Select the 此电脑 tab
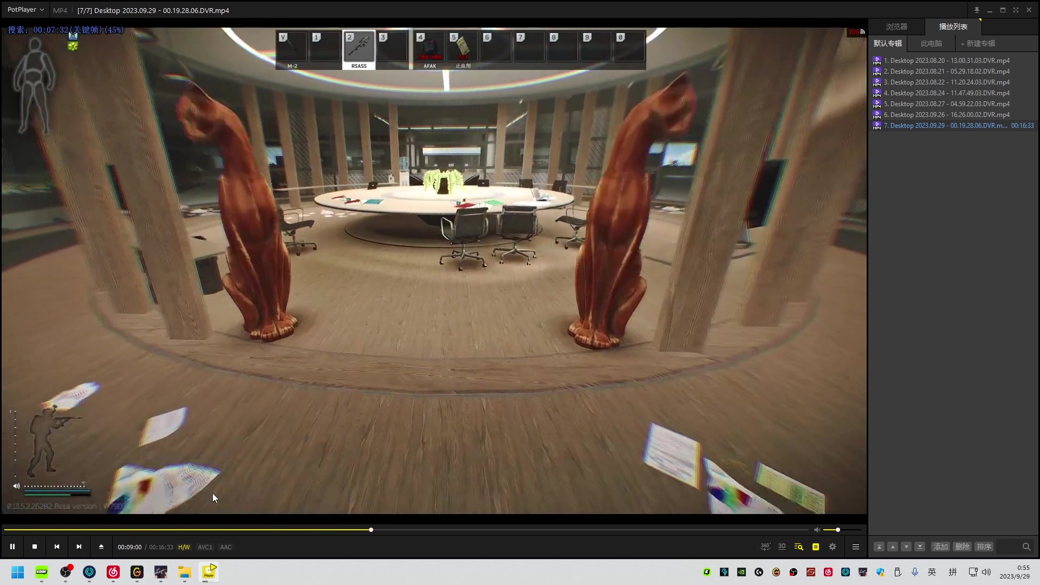This screenshot has width=1040, height=585. (x=931, y=43)
